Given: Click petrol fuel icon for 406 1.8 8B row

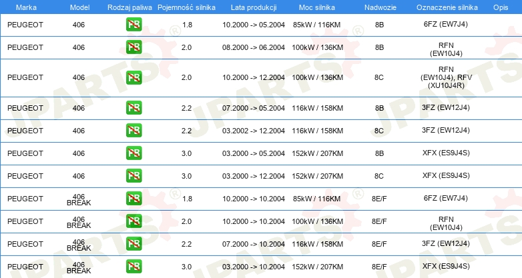Looking at the screenshot, I should pos(134,25).
